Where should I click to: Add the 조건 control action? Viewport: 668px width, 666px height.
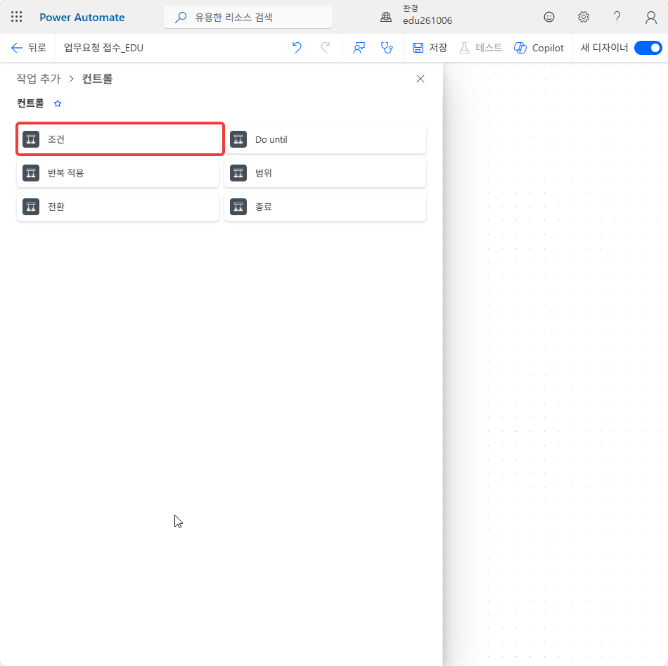tap(118, 139)
